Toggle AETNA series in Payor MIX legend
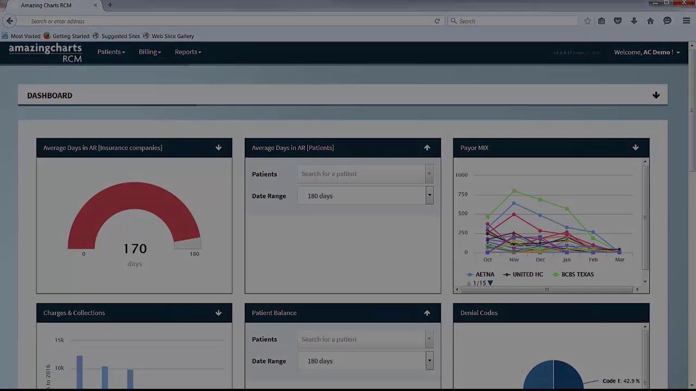Image resolution: width=696 pixels, height=391 pixels. coord(481,274)
